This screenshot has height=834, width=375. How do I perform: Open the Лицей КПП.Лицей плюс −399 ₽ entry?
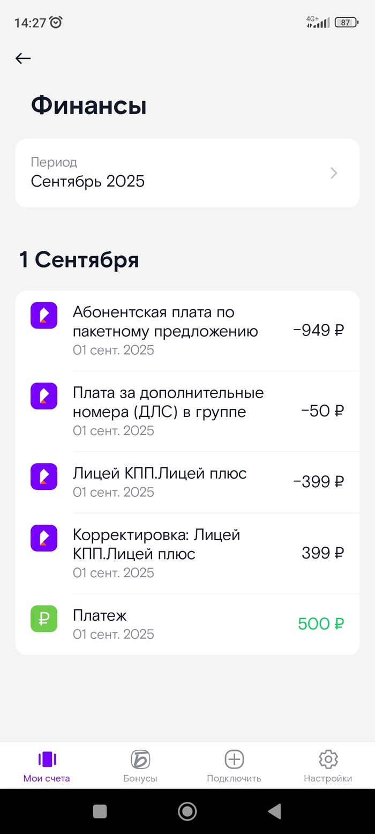(187, 482)
